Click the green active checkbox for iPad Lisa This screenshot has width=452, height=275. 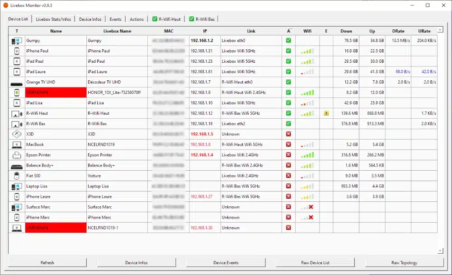288,103
